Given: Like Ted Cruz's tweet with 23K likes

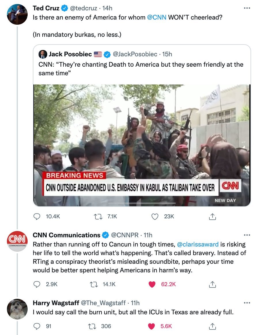Looking at the screenshot, I should 155,216.
